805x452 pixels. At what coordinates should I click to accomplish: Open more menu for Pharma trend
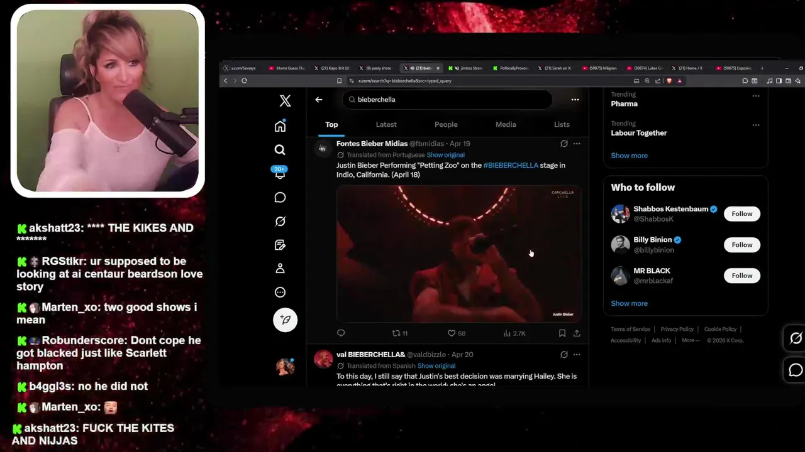coord(756,96)
